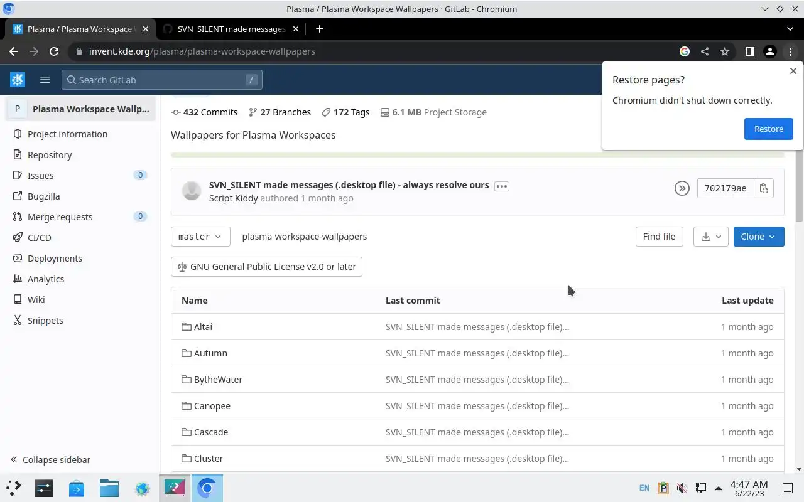This screenshot has height=502, width=804.
Task: Open the Chromium profile menu
Action: pos(770,51)
